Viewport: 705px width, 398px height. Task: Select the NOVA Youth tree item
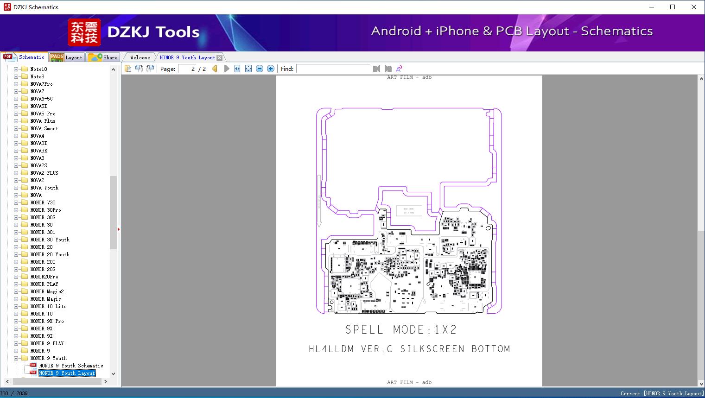(44, 188)
